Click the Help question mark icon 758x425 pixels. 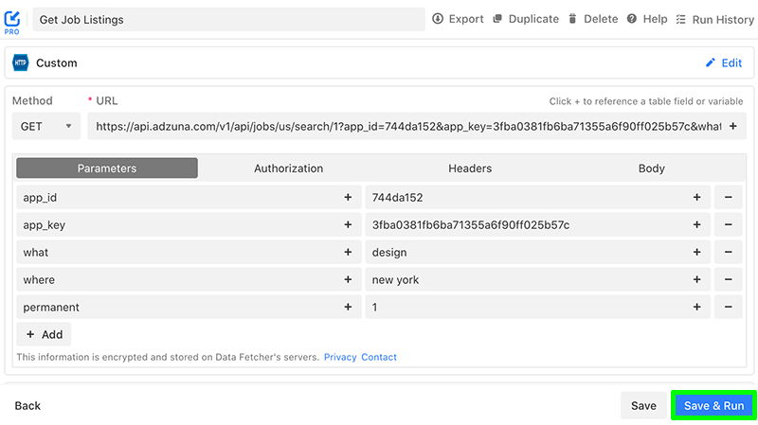[x=631, y=19]
